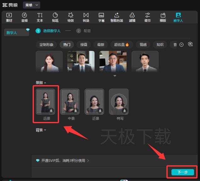This screenshot has width=200, height=181.
Task: Expand more categories with the circled chevron
Action: click(181, 45)
